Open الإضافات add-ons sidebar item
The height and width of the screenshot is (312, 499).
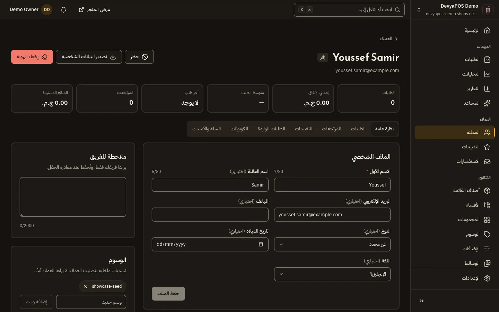455,249
